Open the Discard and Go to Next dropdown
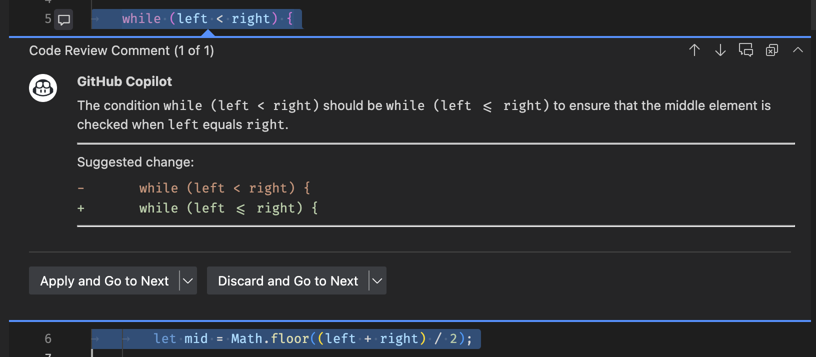This screenshot has height=357, width=816. pyautogui.click(x=377, y=280)
